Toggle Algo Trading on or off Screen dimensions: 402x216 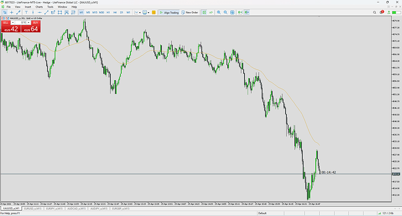(169, 12)
